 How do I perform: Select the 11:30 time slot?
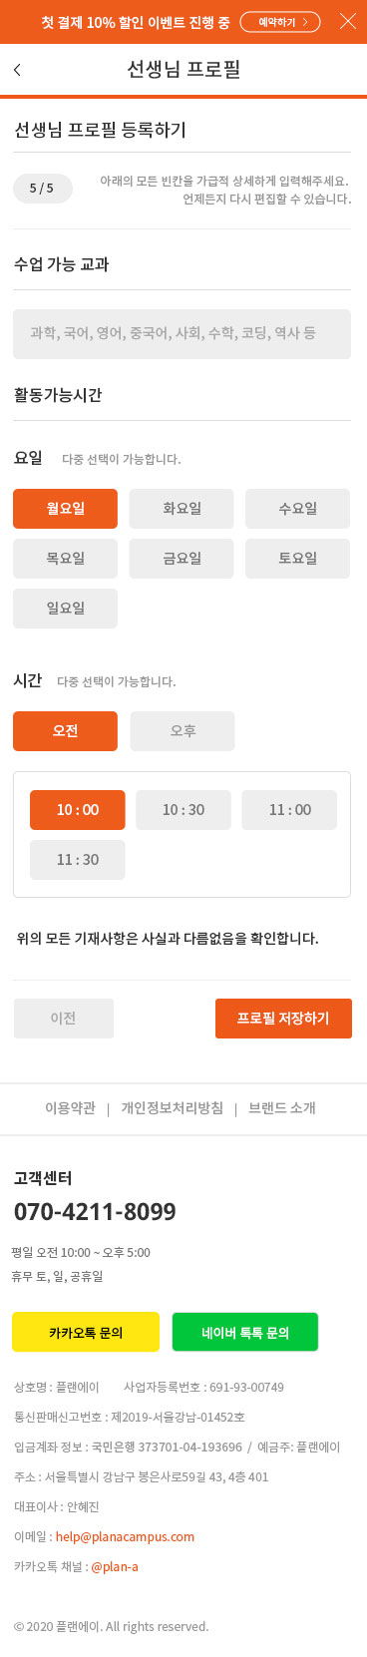pos(78,860)
